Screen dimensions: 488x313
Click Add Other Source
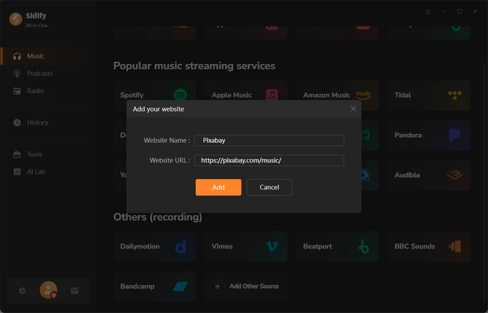point(246,286)
